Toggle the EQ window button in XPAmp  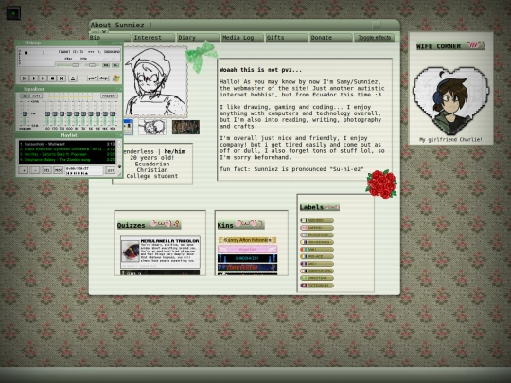106,65
